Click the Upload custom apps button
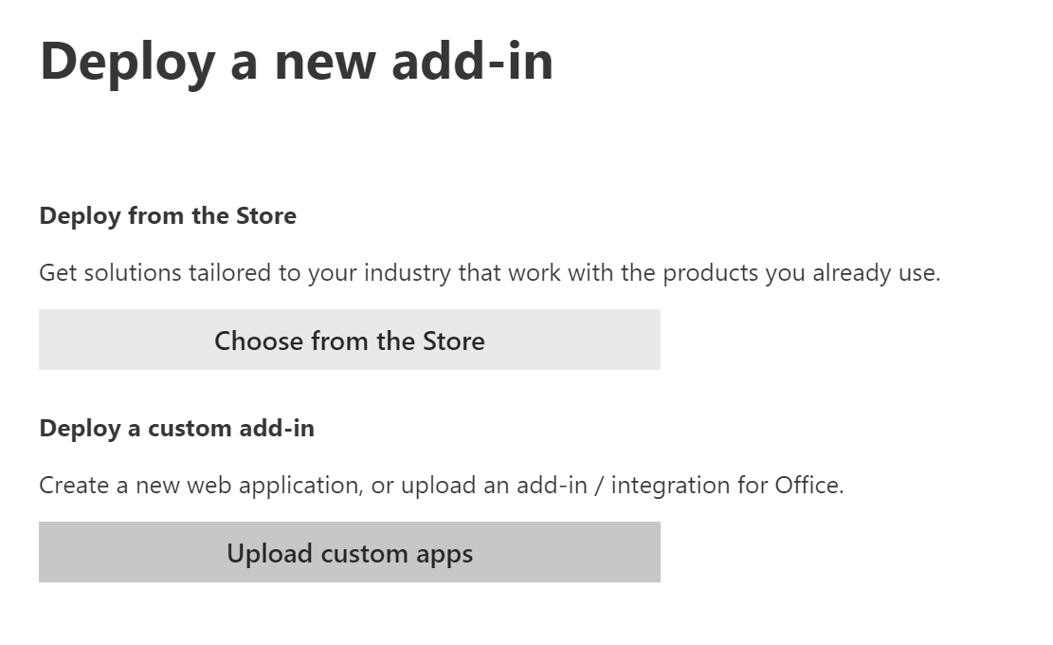 349,552
